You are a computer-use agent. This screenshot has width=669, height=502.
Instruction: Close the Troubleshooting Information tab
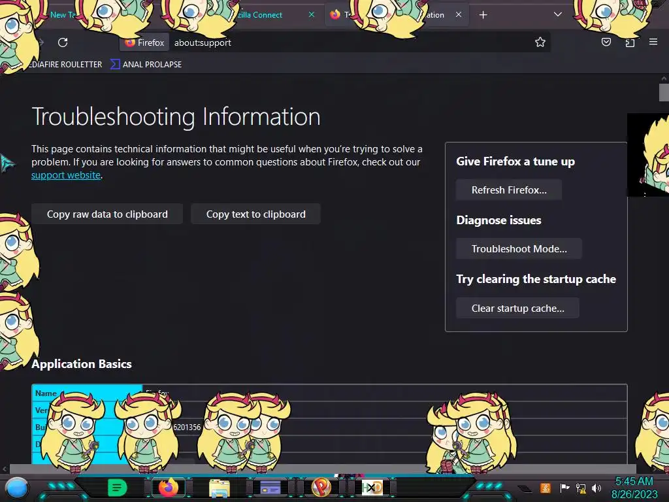(x=458, y=14)
